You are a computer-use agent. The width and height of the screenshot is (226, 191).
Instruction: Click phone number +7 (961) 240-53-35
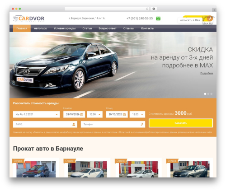(140, 19)
